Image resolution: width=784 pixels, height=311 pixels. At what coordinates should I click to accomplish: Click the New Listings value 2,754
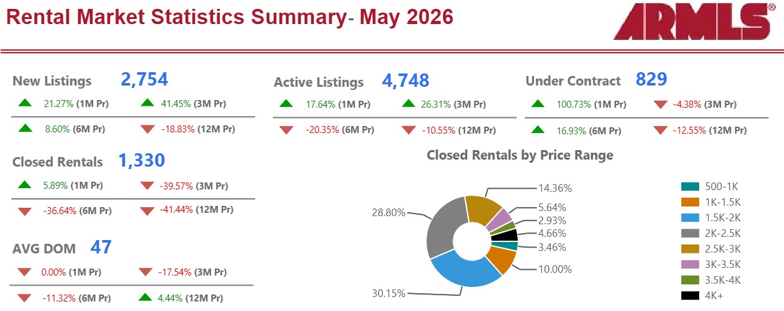145,79
